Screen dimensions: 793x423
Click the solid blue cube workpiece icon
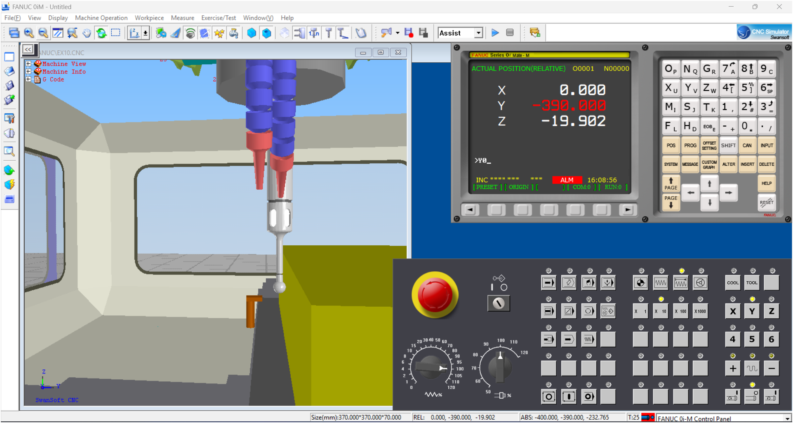252,33
